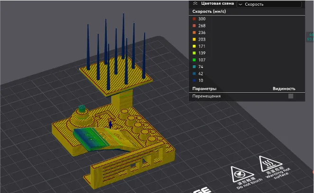Collapse the Цветовая схема panel chevron

click(195, 3)
